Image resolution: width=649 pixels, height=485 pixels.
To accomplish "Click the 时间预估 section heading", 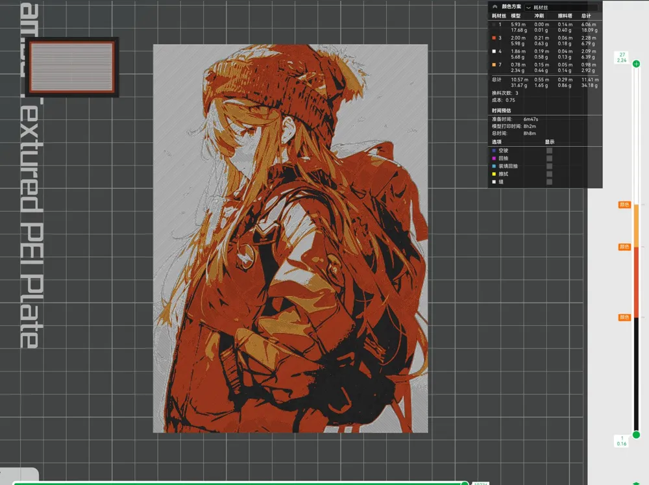I will pyautogui.click(x=501, y=110).
